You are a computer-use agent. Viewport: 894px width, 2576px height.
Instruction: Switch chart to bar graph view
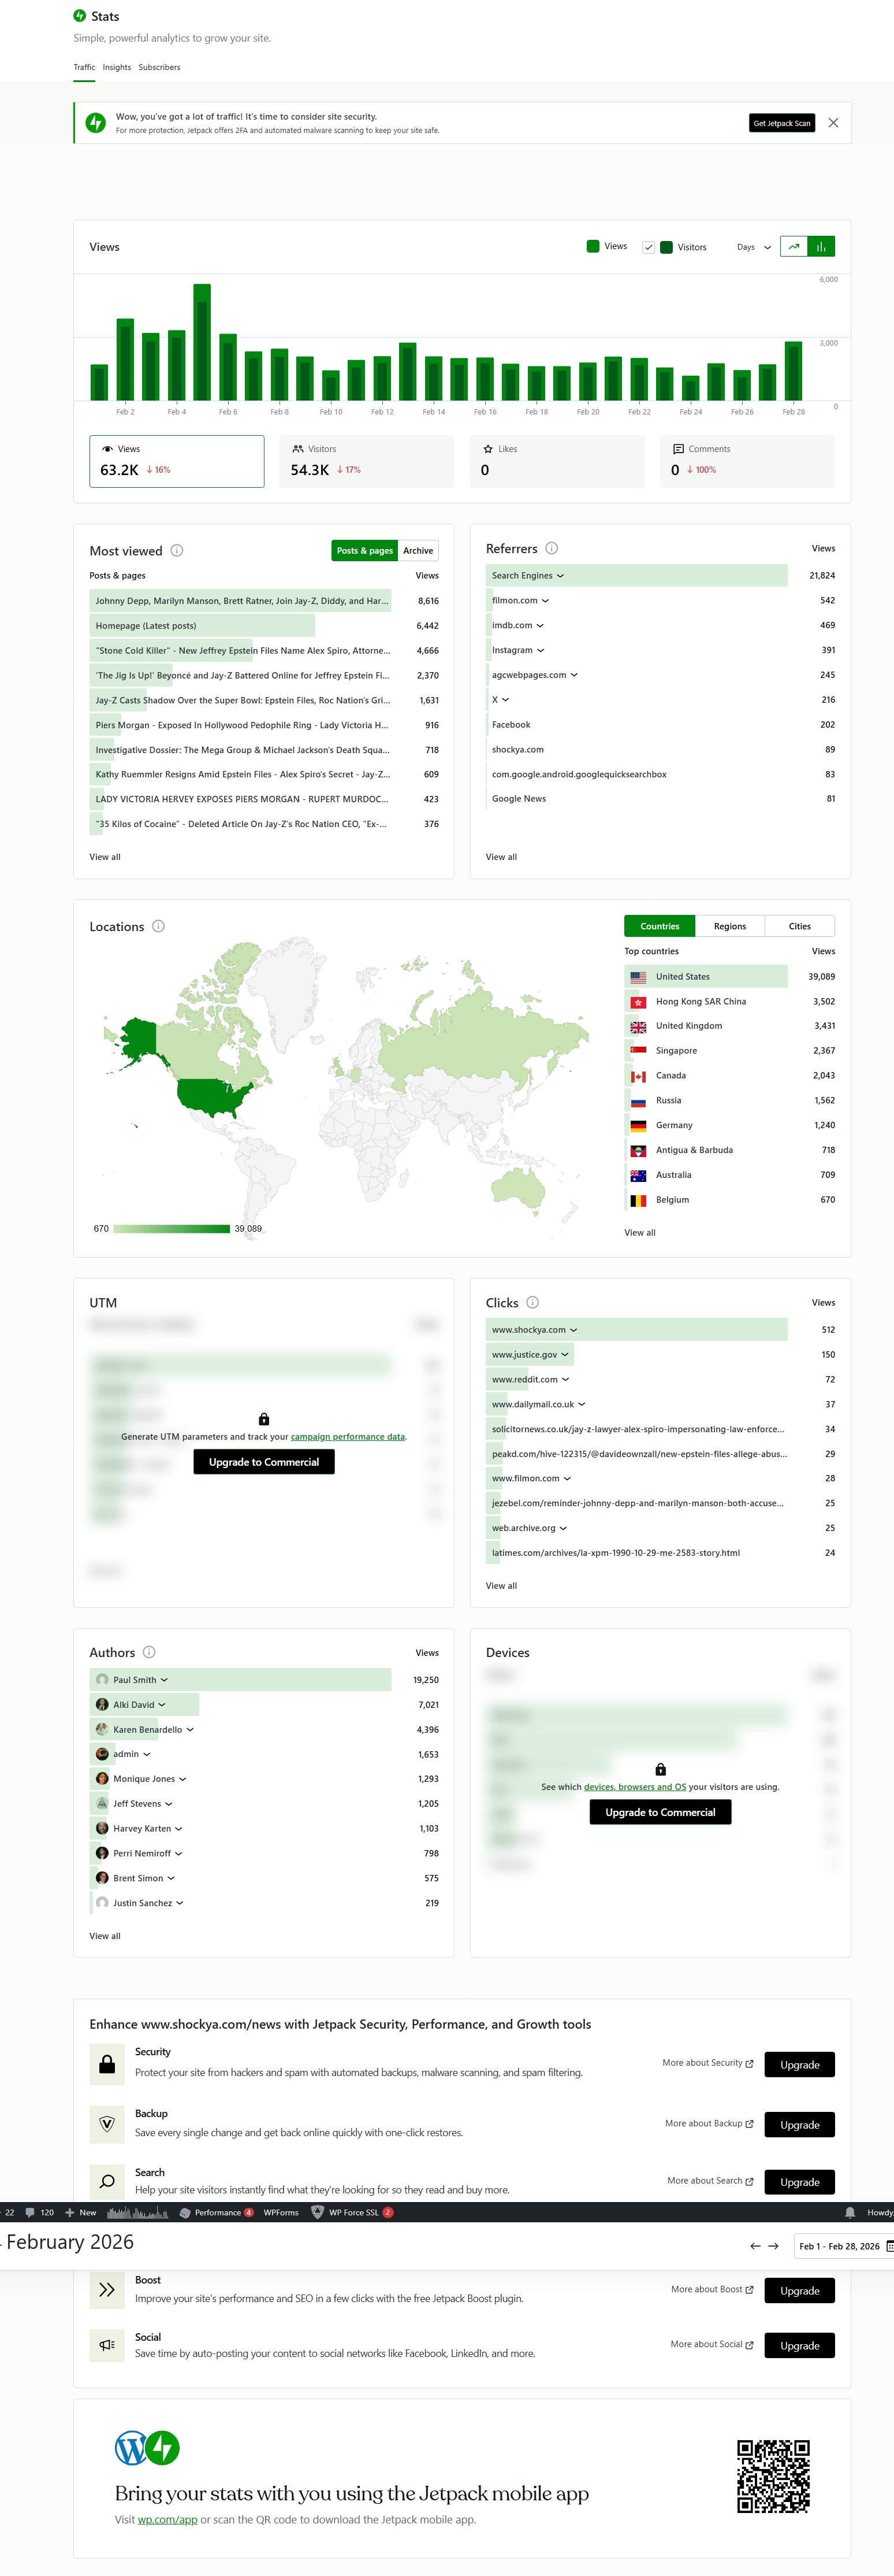[821, 247]
